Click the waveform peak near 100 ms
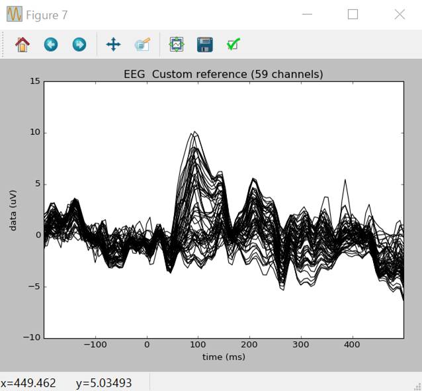The width and height of the screenshot is (422, 391). (x=194, y=133)
